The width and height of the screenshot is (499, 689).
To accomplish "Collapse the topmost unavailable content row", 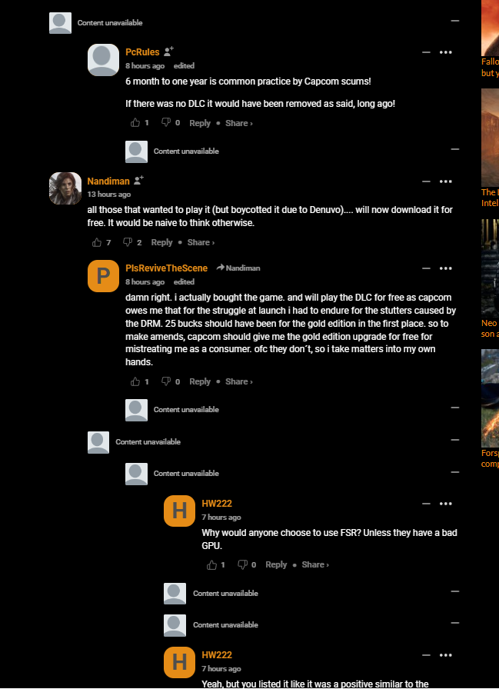I will tap(455, 21).
